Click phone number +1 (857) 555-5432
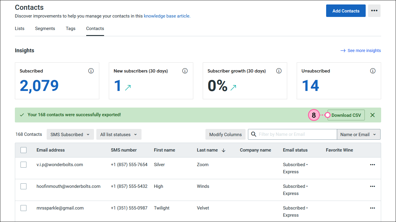 (x=129, y=186)
